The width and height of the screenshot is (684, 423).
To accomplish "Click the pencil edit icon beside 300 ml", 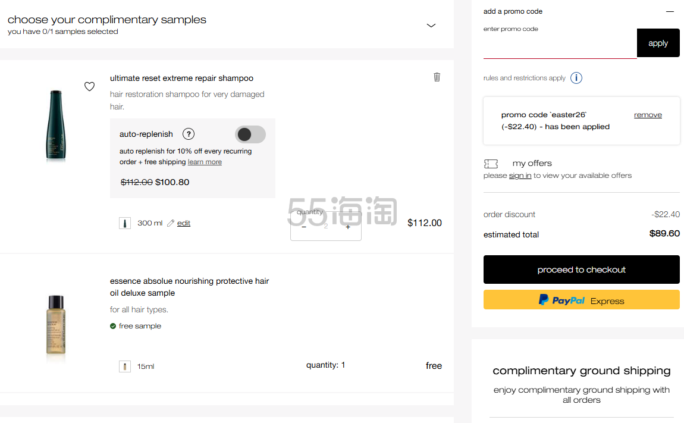I will point(171,223).
